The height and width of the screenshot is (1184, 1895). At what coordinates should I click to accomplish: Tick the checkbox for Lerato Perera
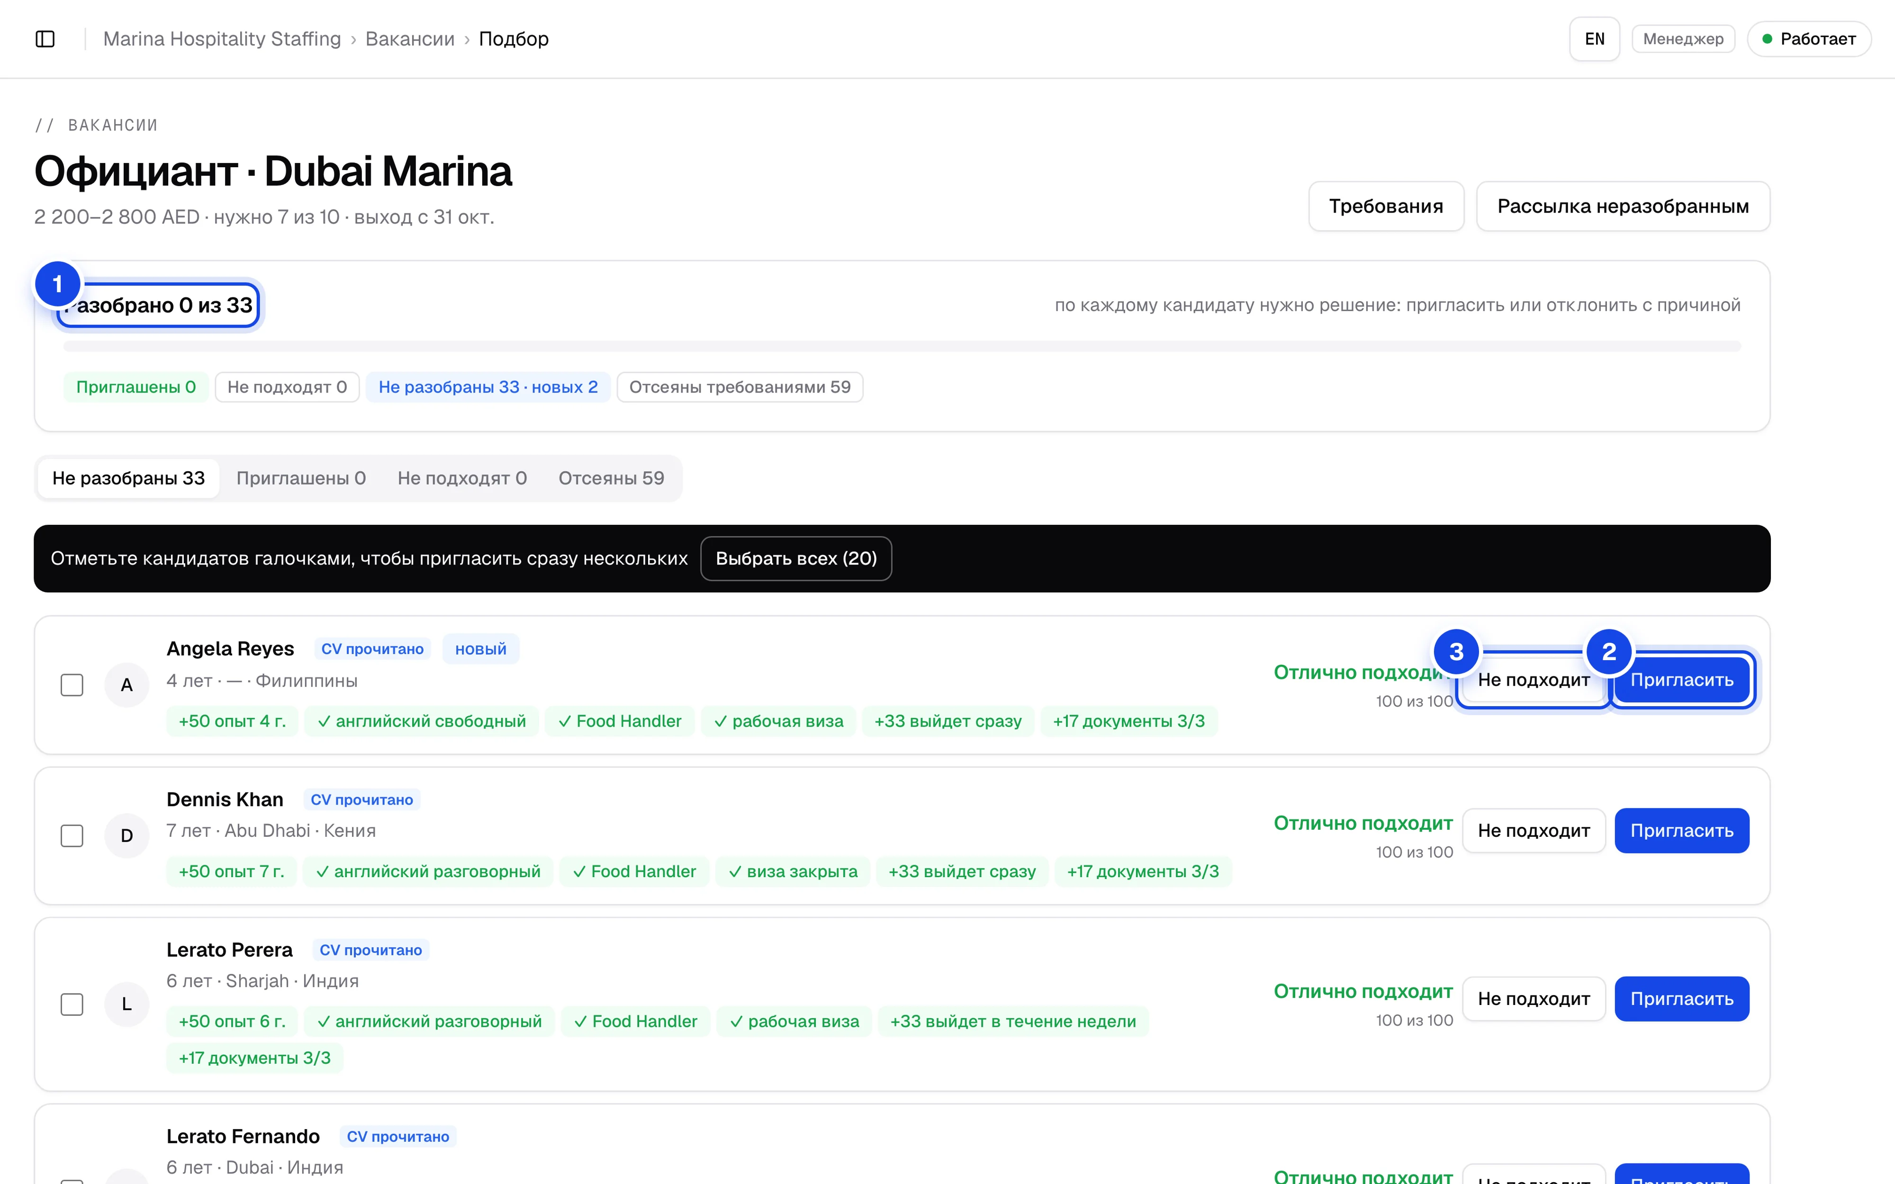click(72, 1004)
